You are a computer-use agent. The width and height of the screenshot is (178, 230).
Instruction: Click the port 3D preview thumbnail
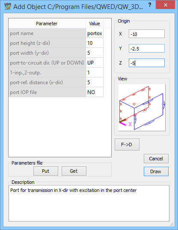(x=142, y=108)
